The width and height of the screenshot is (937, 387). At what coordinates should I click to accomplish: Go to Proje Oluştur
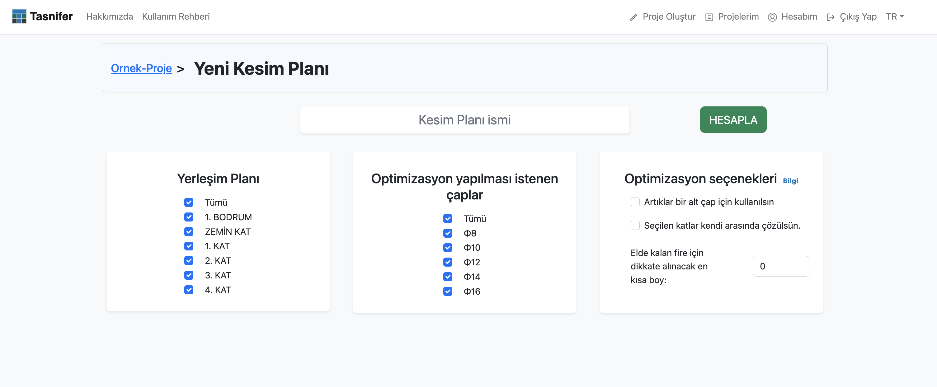pyautogui.click(x=669, y=16)
